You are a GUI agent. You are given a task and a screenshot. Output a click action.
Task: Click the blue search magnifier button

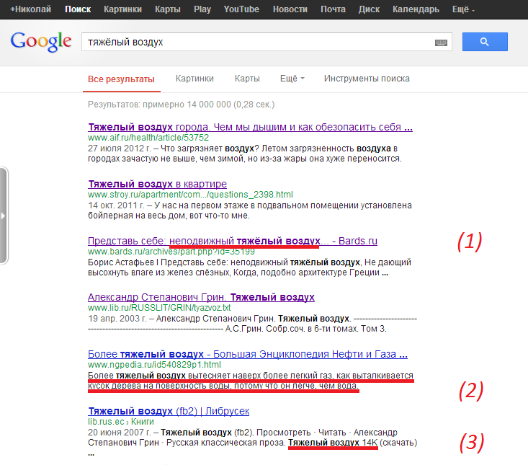485,42
